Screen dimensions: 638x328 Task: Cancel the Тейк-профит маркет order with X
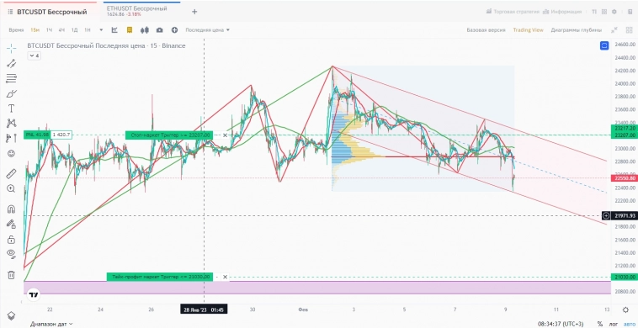225,278
